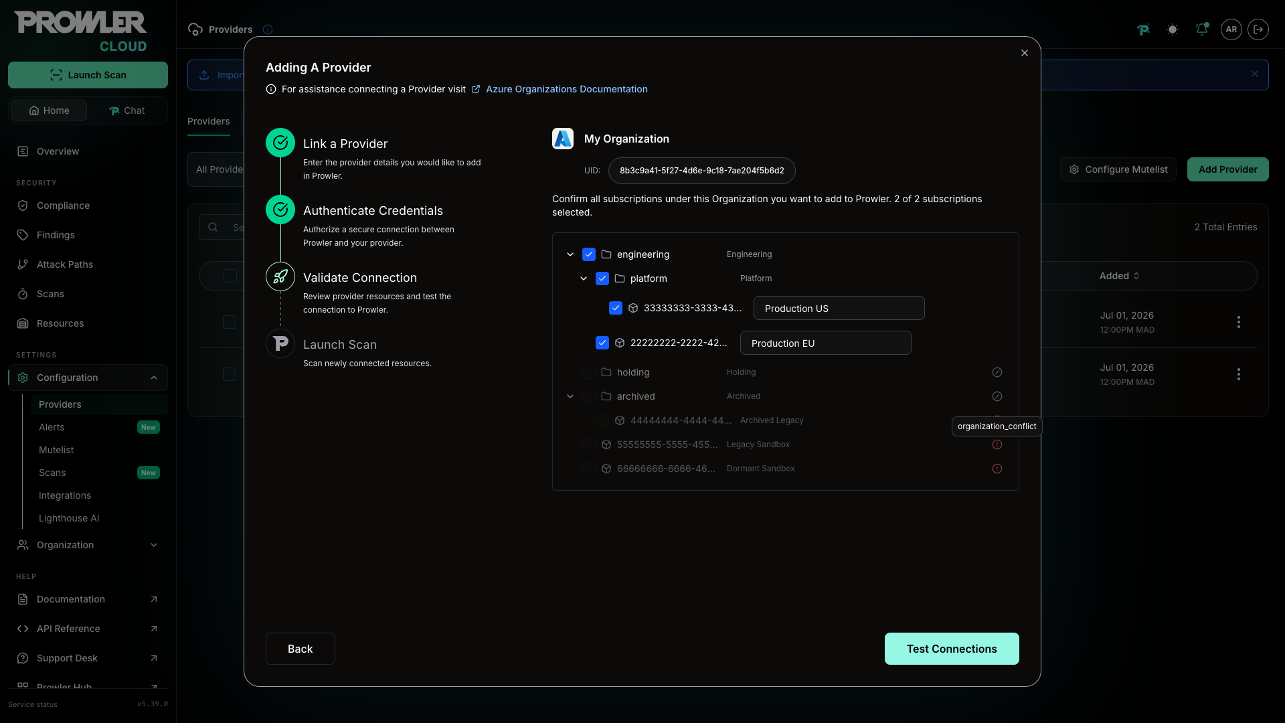Uncheck subscription 22222222-2222 checkbox
This screenshot has width=1285, height=723.
coord(602,343)
